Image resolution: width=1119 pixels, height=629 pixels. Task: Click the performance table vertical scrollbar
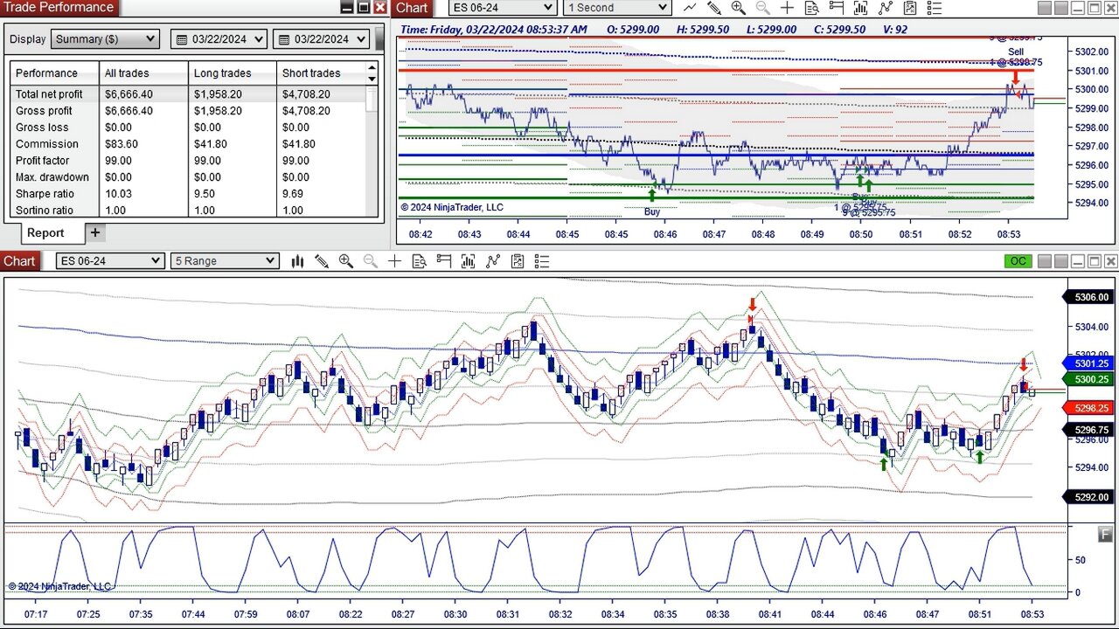tap(372, 150)
